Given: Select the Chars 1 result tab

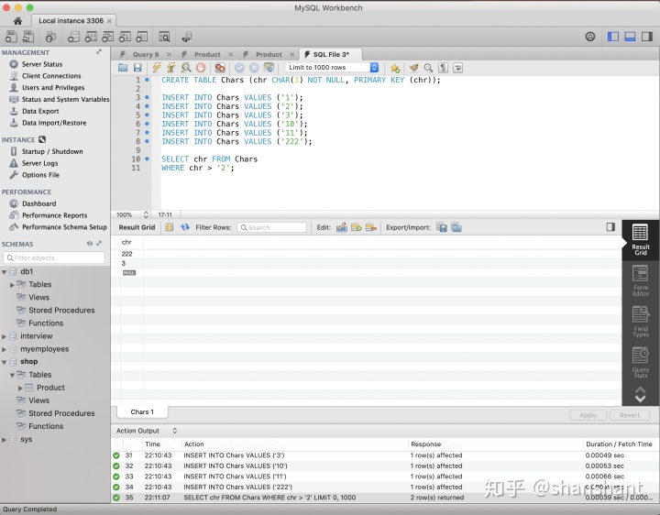Looking at the screenshot, I should click(x=142, y=412).
